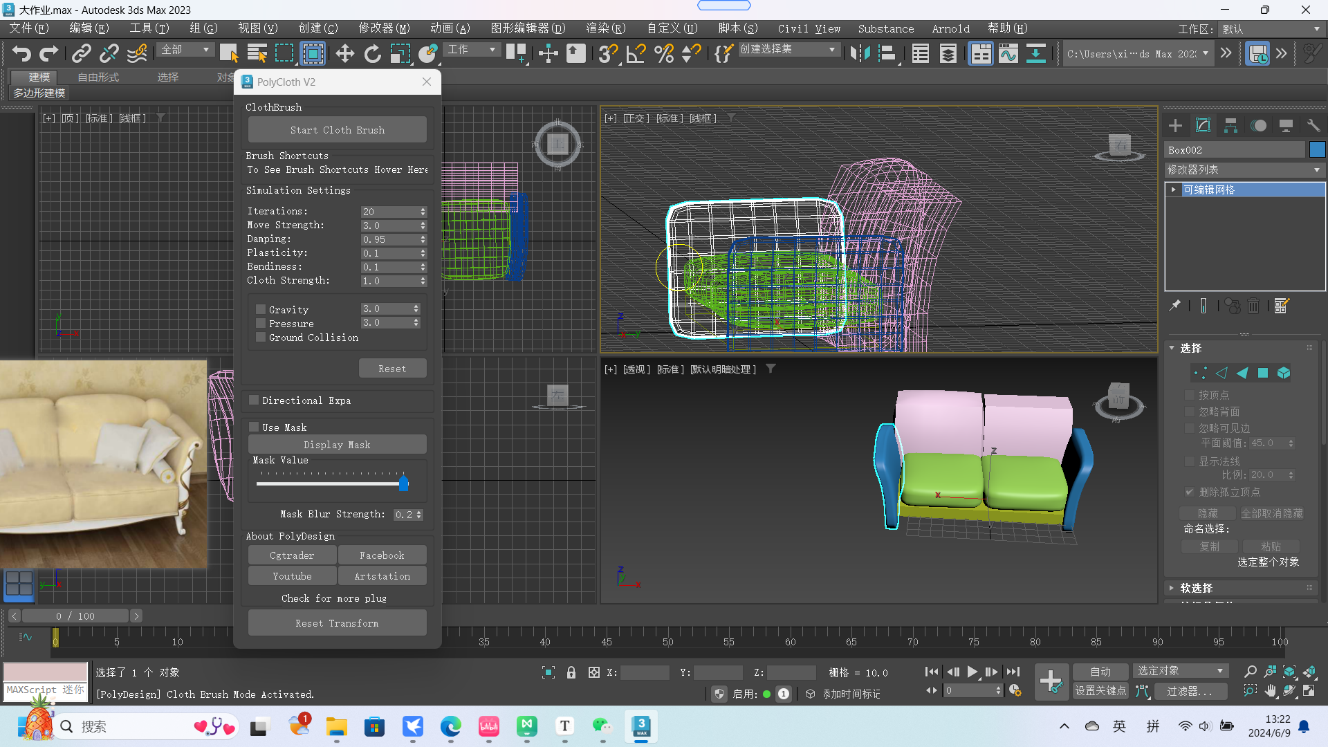Screen dimensions: 1328x747
Task: Open 工作 reference coordinate dropdown
Action: (472, 50)
